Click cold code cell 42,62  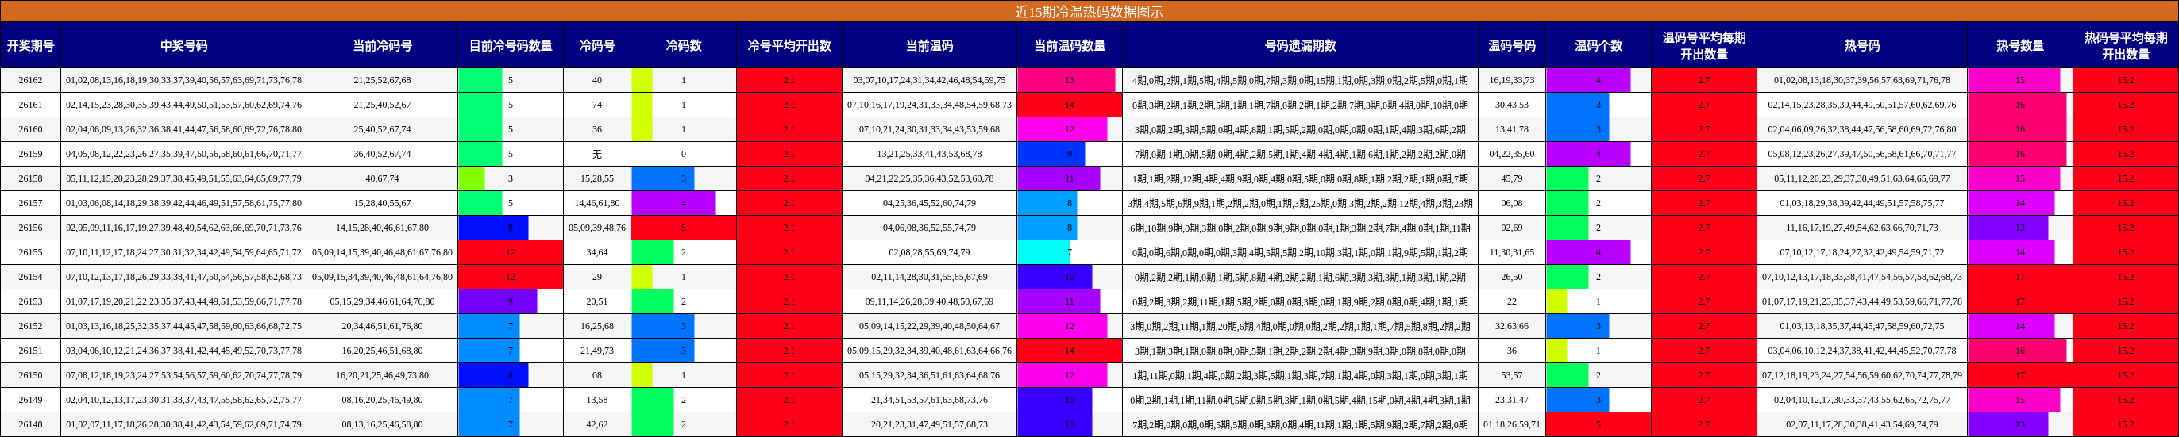[x=597, y=424]
